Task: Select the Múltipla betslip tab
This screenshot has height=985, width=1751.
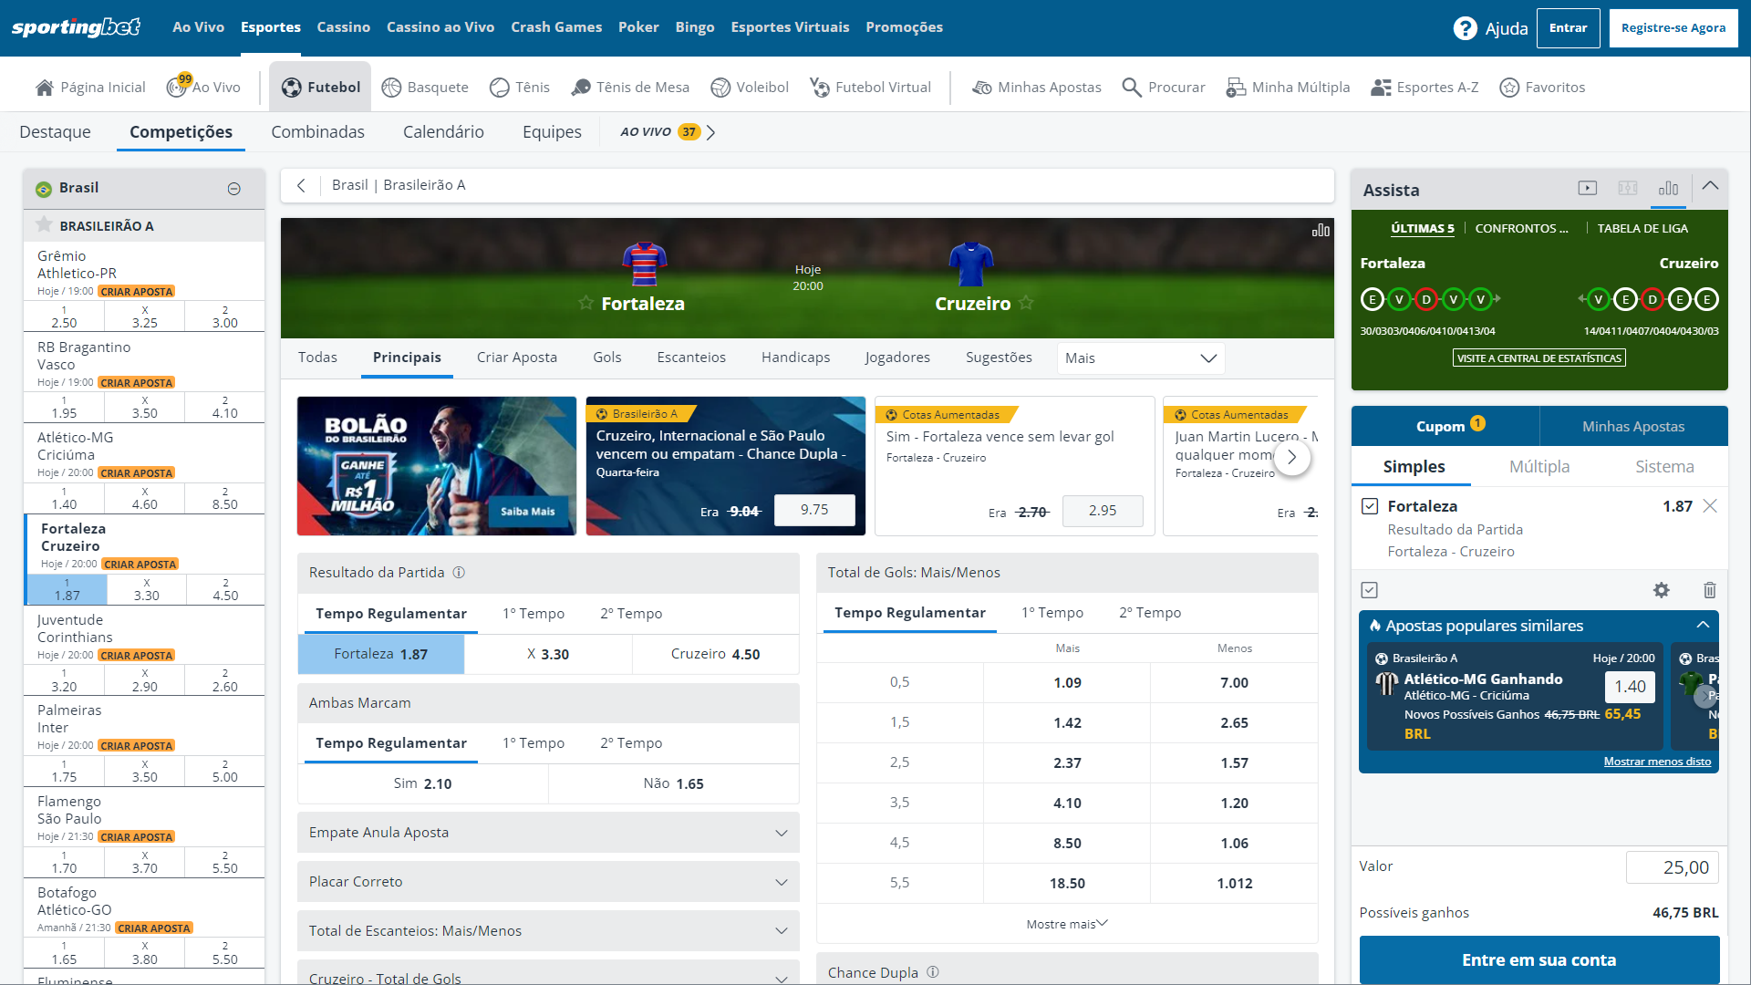Action: coord(1539,467)
